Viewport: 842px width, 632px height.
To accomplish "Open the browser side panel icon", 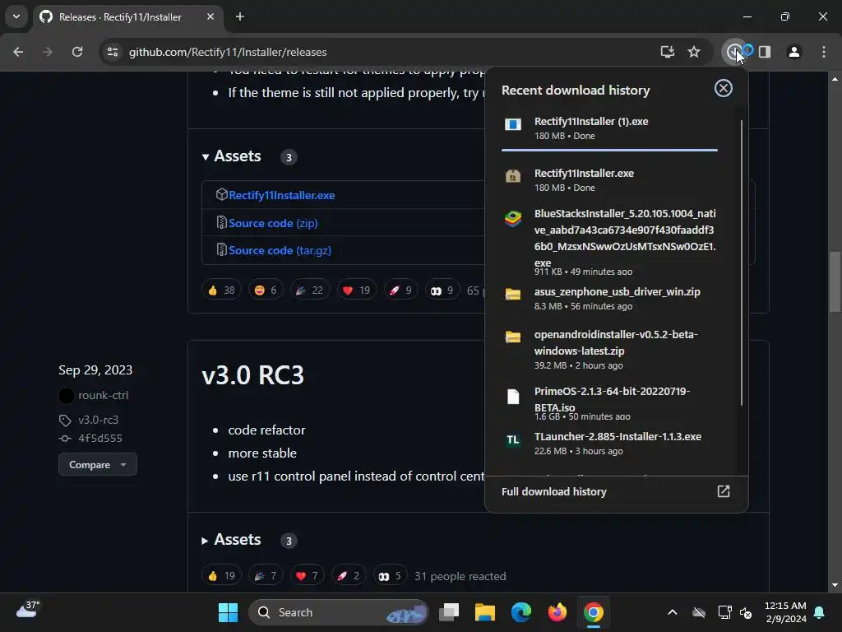I will click(765, 52).
